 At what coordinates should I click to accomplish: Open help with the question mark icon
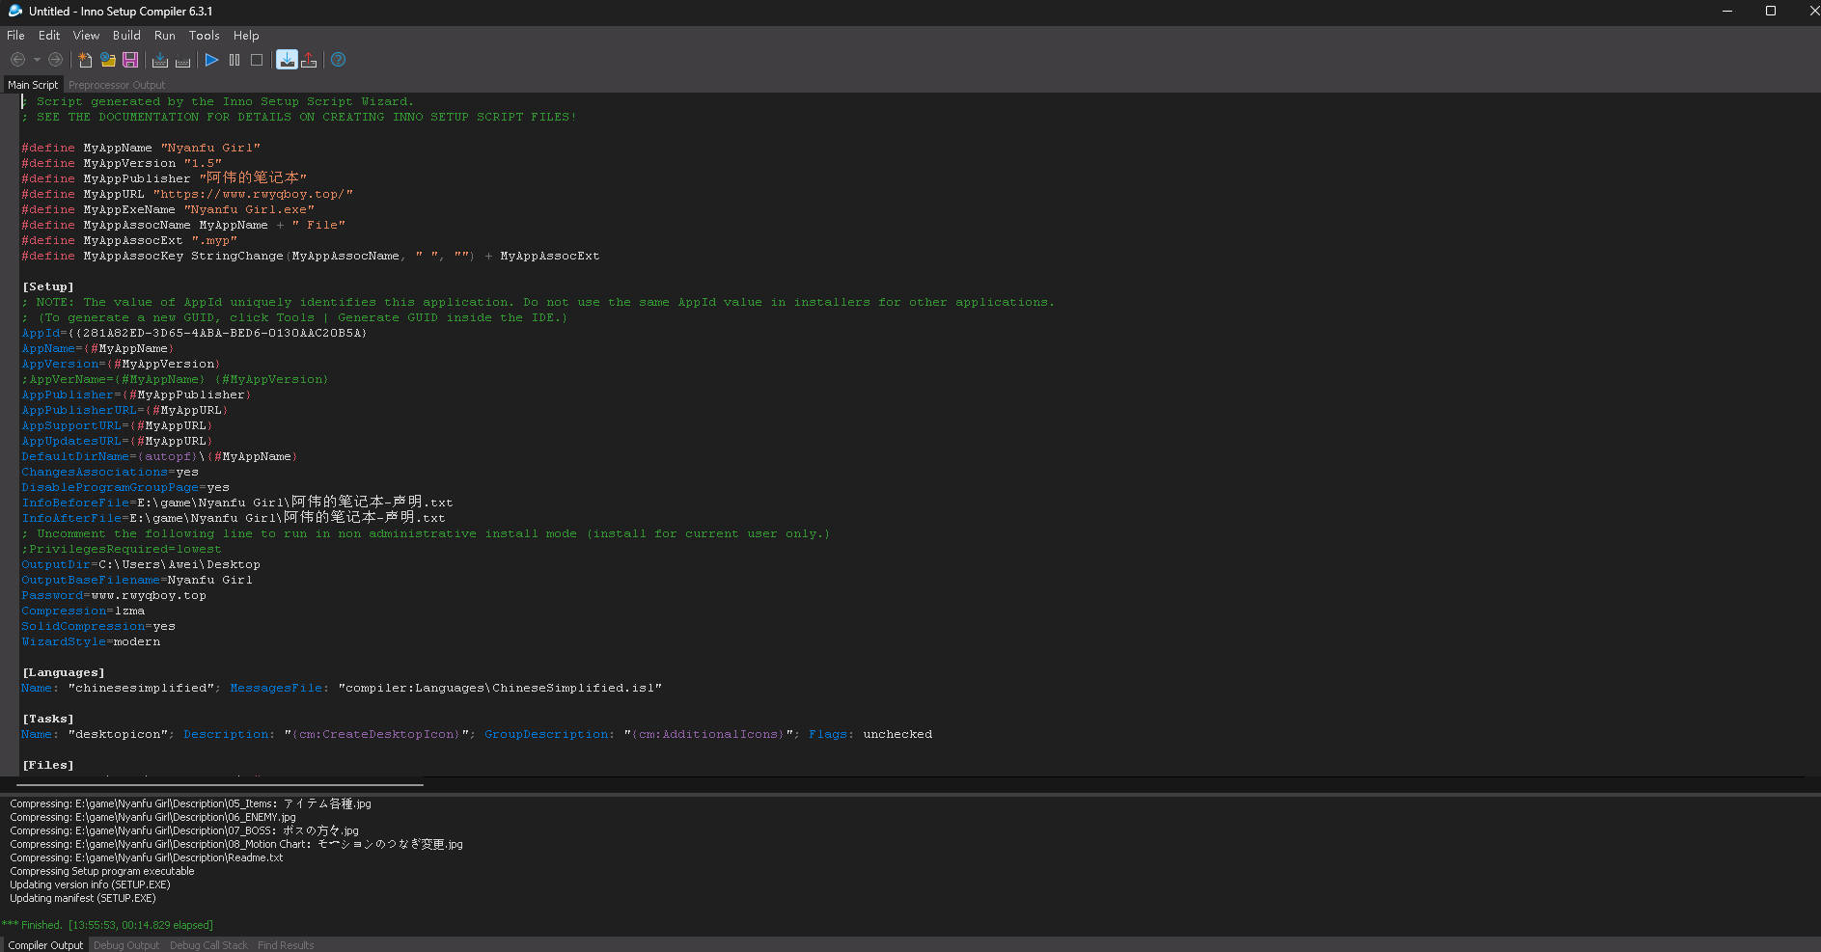pyautogui.click(x=338, y=60)
